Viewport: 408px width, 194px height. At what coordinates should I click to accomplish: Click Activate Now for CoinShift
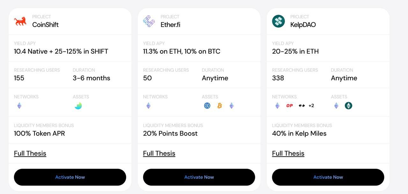pyautogui.click(x=70, y=177)
